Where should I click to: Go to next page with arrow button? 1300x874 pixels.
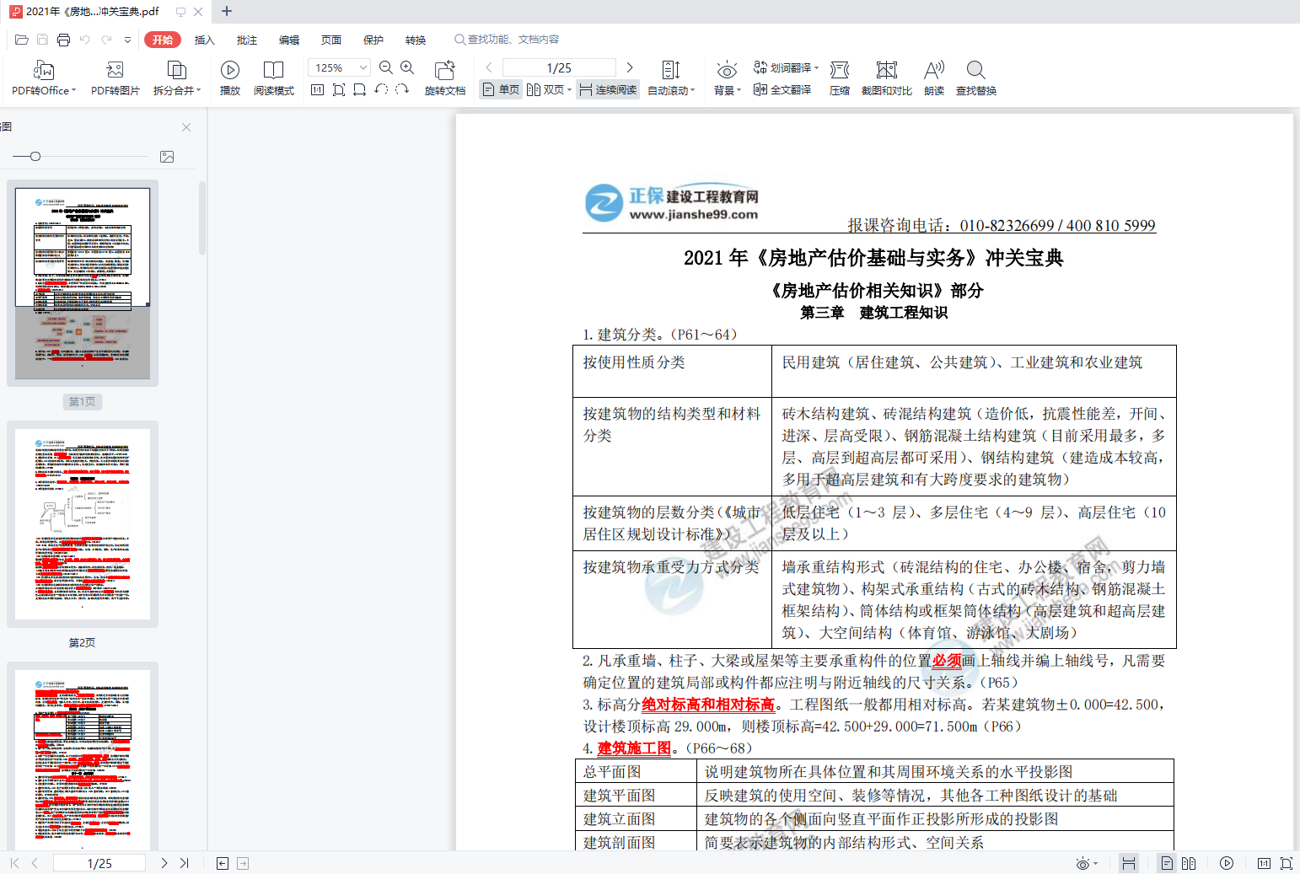(630, 67)
